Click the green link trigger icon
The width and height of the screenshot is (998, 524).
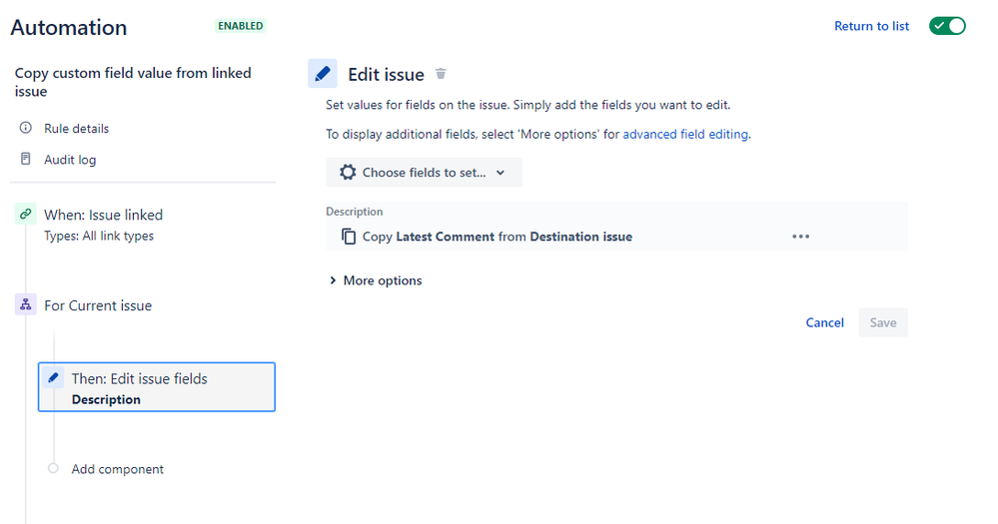(26, 215)
